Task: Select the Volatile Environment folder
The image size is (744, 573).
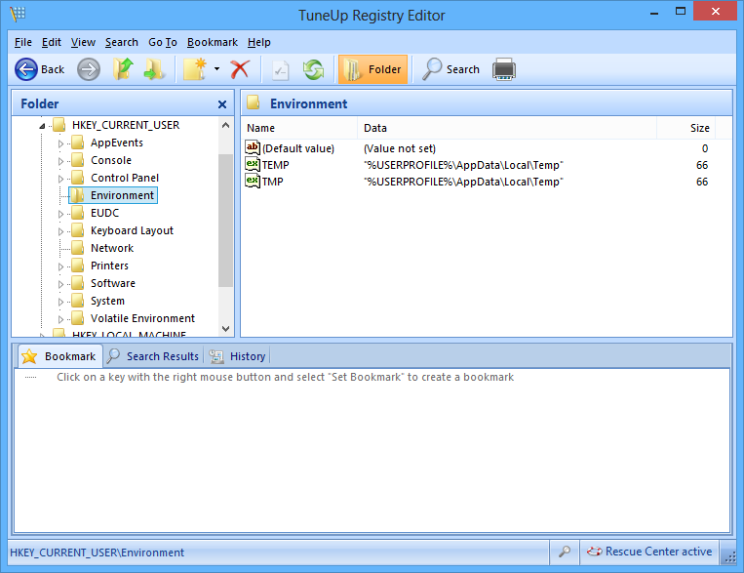Action: pos(142,318)
